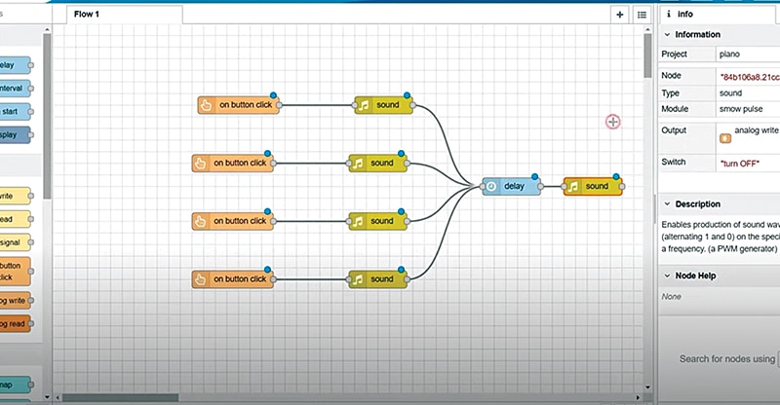Click the orange analog write icon in the Output row

click(725, 138)
